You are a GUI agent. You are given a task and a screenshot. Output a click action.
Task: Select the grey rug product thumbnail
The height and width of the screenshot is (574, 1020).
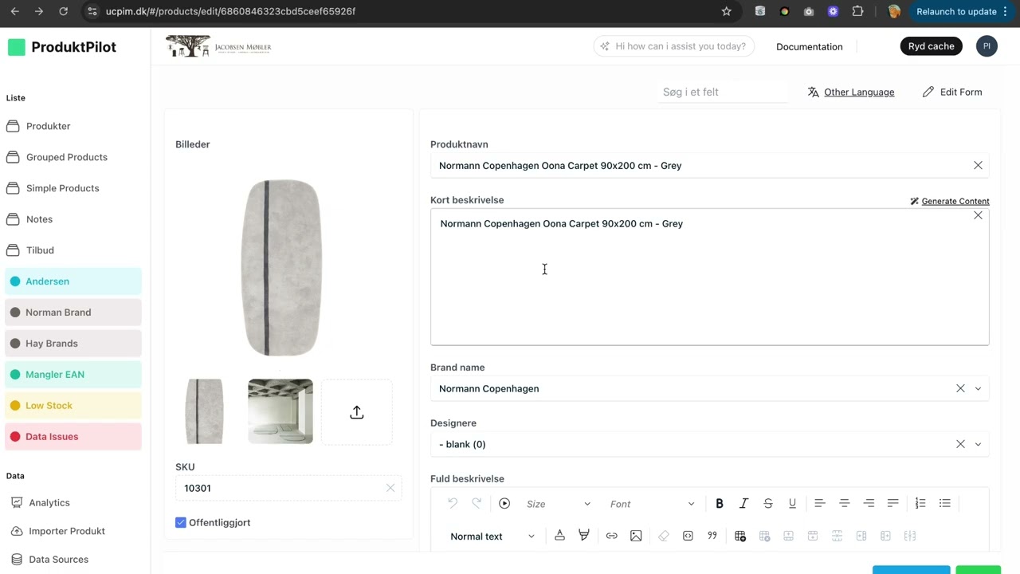205,411
